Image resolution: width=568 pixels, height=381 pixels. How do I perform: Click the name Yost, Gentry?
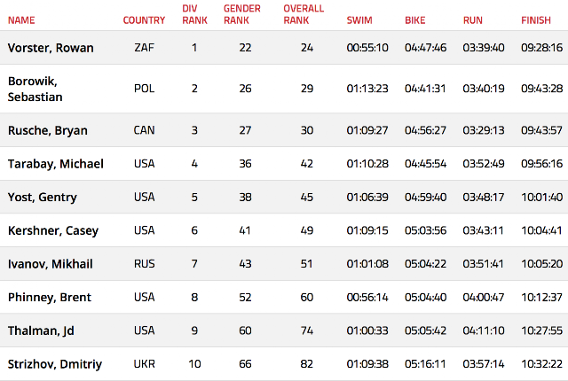click(x=43, y=198)
